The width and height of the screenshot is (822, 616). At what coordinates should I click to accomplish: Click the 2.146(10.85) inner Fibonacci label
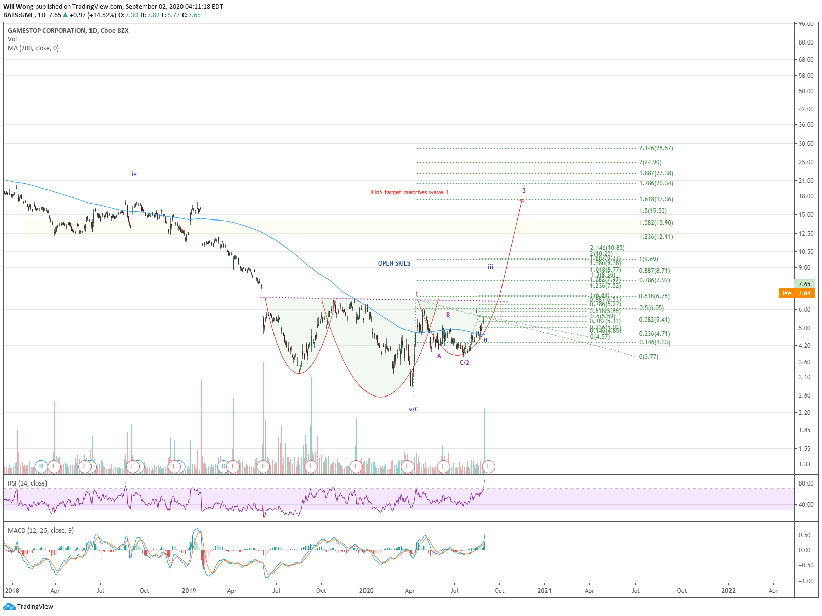point(607,248)
